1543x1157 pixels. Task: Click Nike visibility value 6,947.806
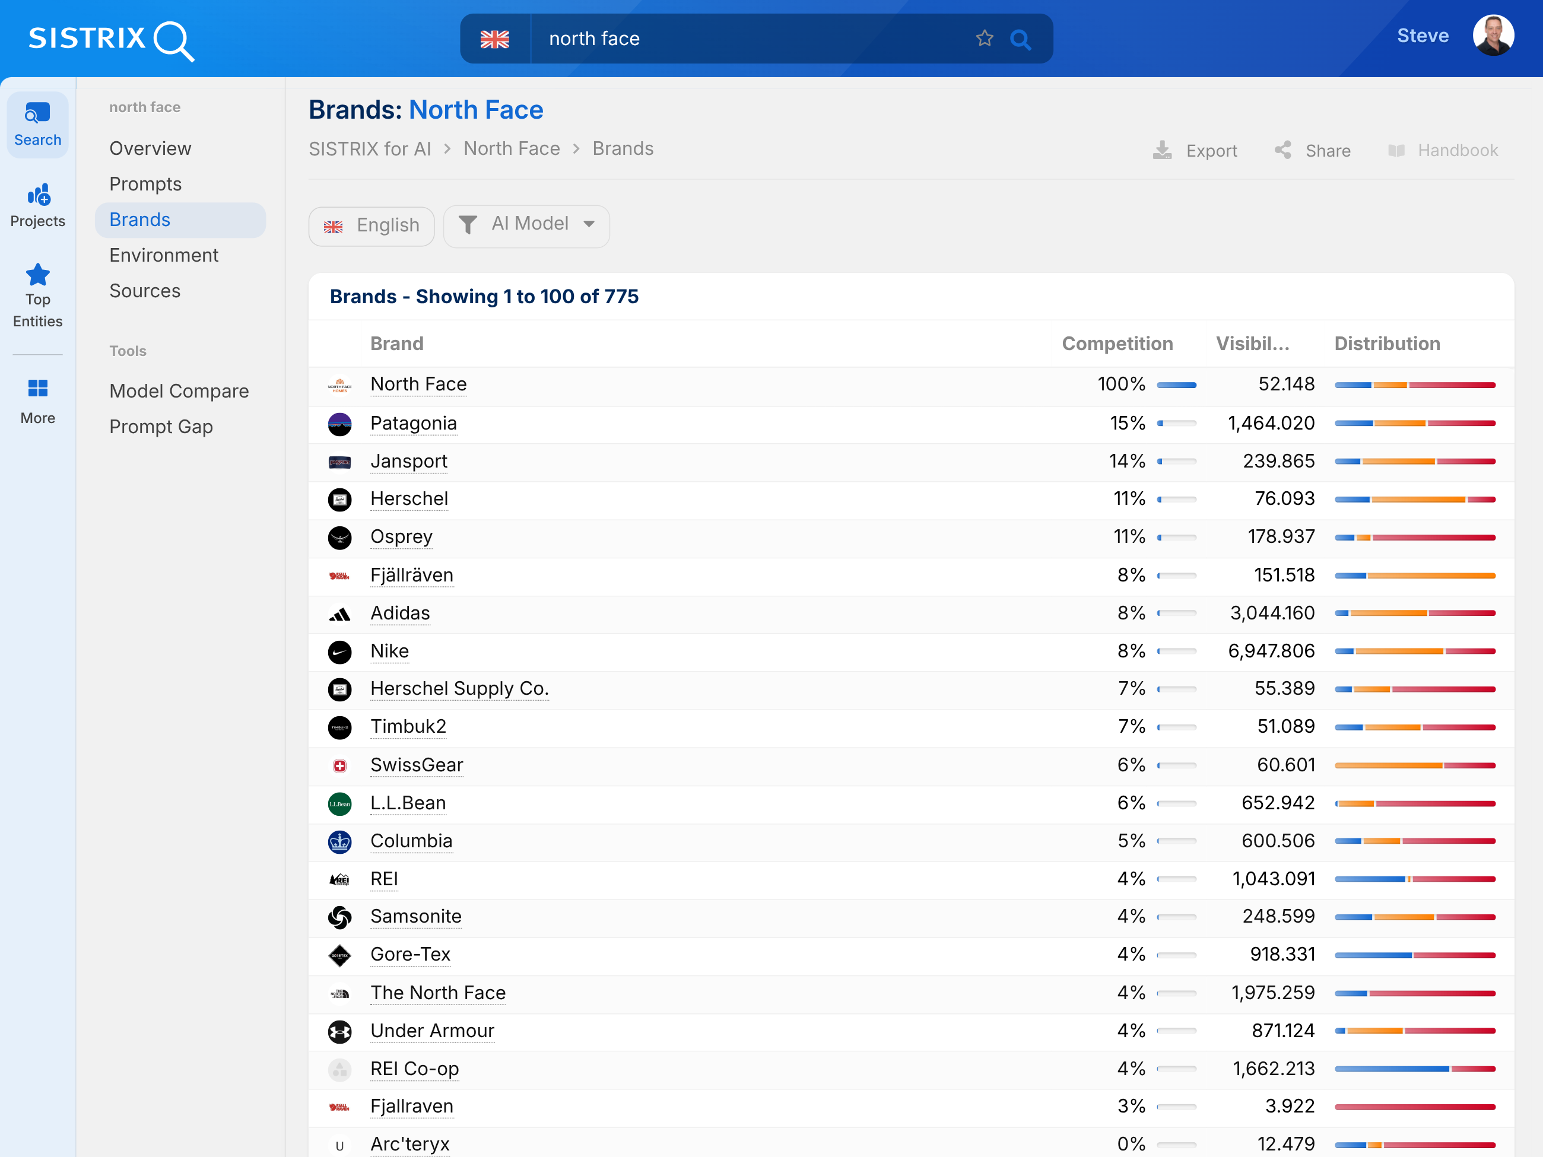[1271, 651]
